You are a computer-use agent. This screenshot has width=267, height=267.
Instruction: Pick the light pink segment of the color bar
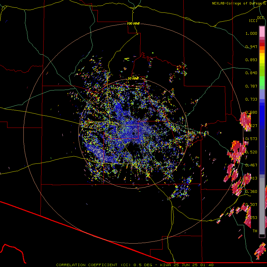click(x=262, y=31)
